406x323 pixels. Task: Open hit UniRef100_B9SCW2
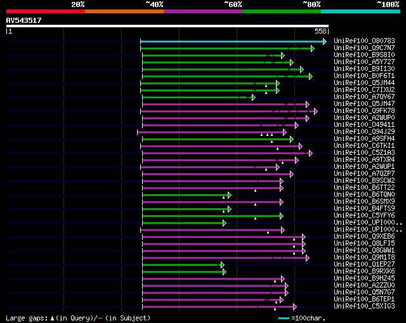click(x=364, y=181)
